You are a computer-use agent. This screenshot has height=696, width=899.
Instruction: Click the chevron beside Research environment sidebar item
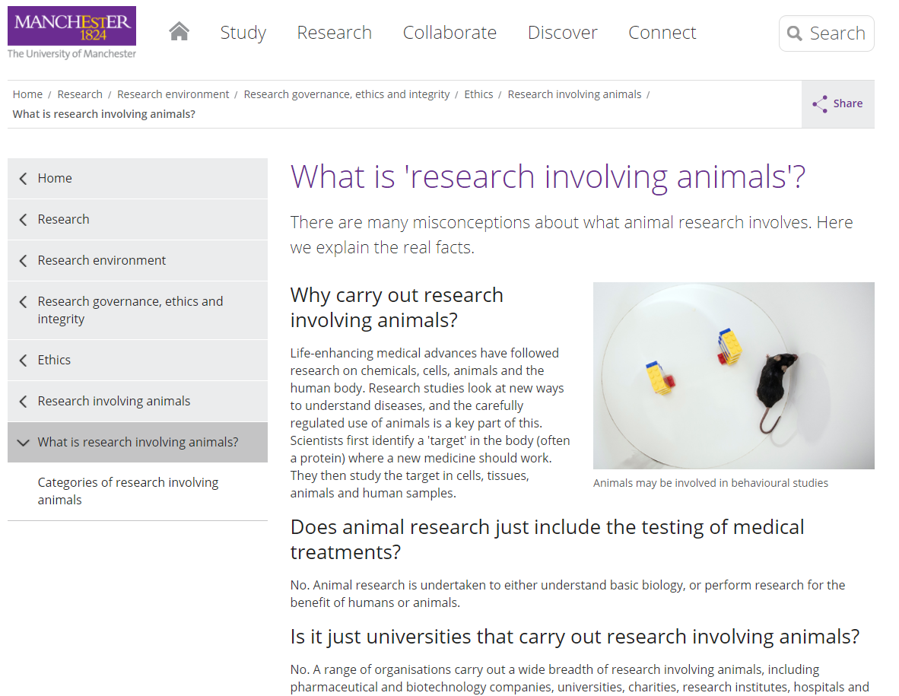point(23,261)
